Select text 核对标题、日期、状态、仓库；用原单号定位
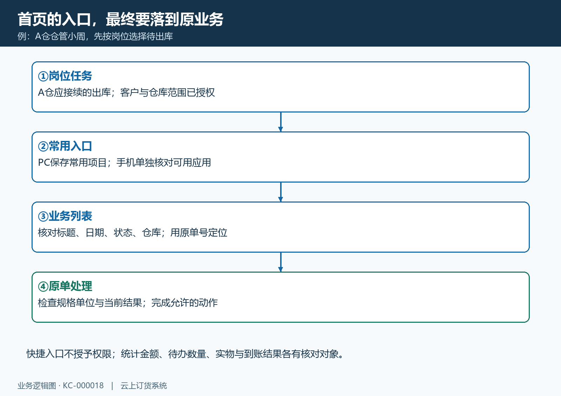Image resolution: width=561 pixels, height=396 pixels. point(133,233)
